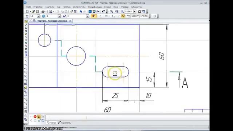
Task: Select the Circle tool
Action: (25, 72)
